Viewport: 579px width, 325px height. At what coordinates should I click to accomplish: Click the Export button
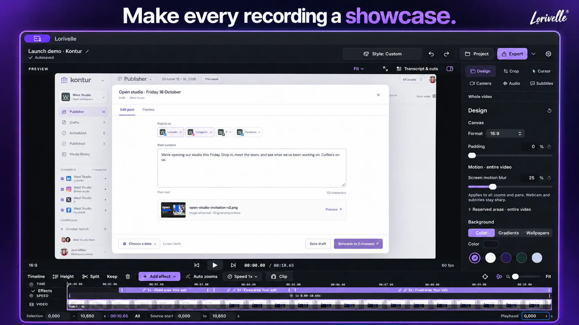point(512,54)
